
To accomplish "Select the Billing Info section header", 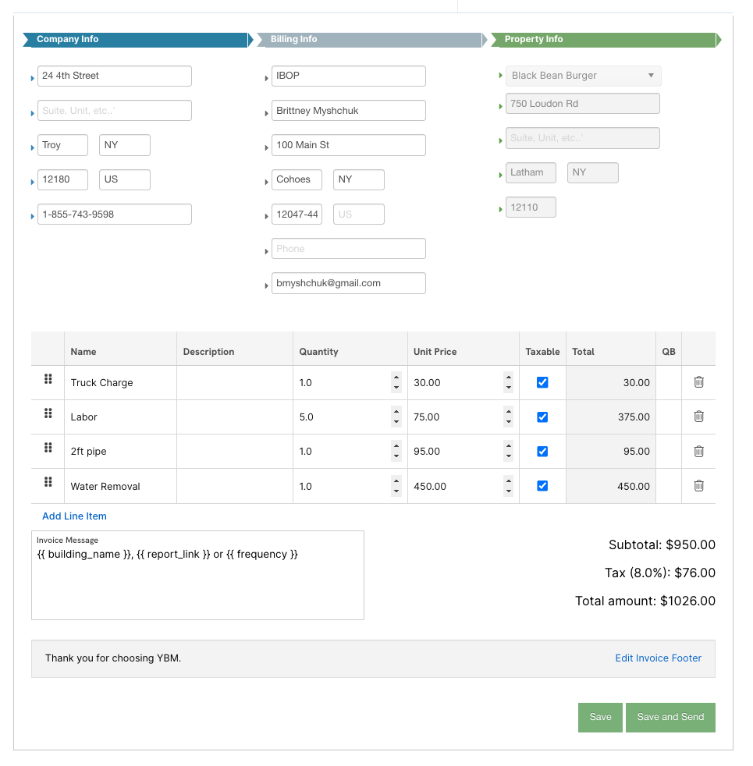I will coord(369,40).
